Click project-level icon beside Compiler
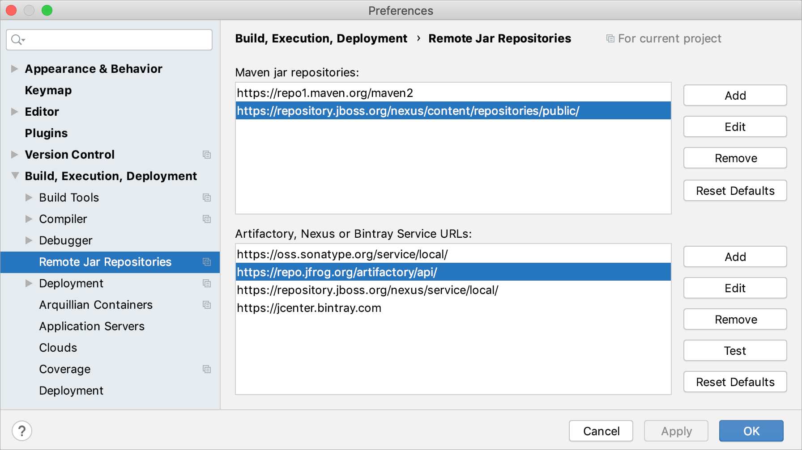The image size is (802, 450). pyautogui.click(x=207, y=219)
